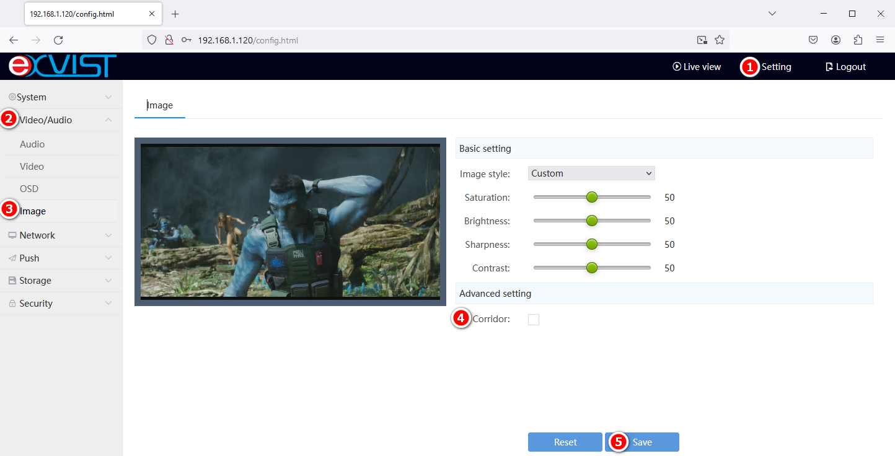Click the camera preview image
895x456 pixels.
290,222
